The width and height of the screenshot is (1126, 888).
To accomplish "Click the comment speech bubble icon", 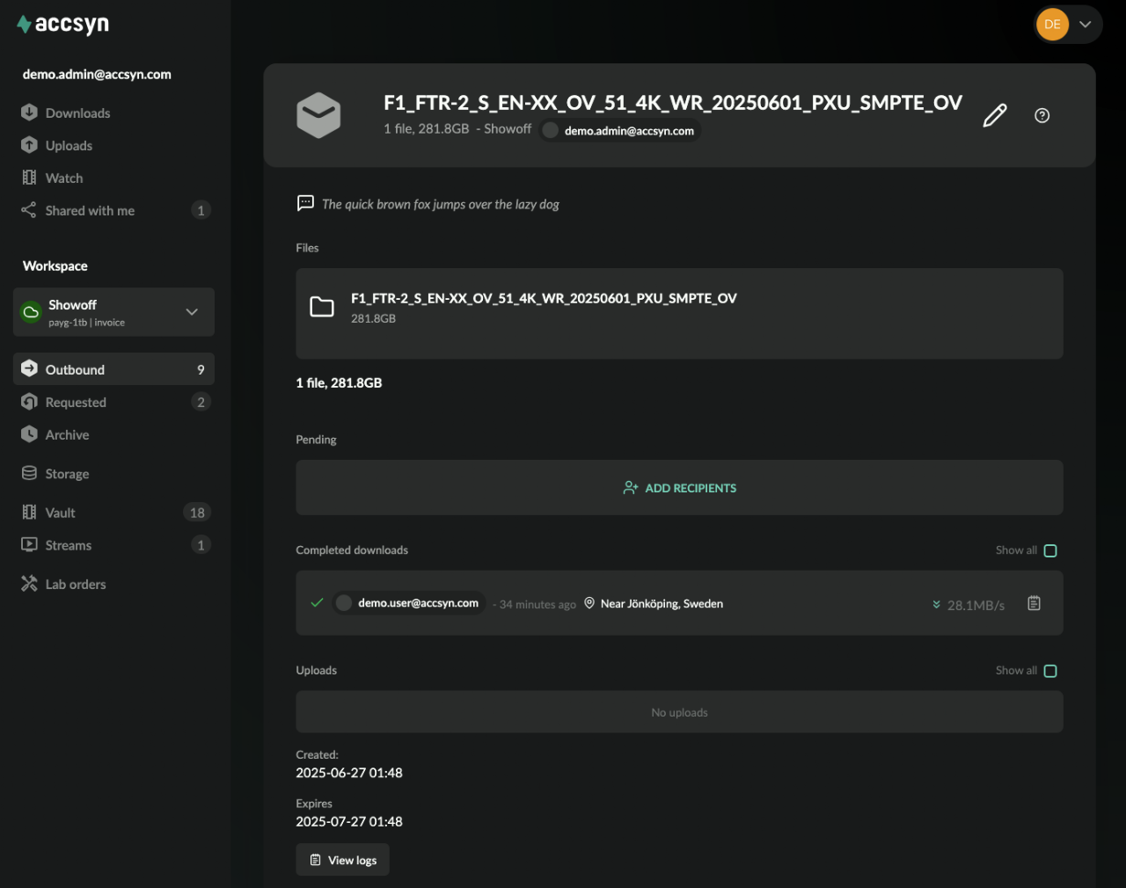I will click(x=305, y=203).
